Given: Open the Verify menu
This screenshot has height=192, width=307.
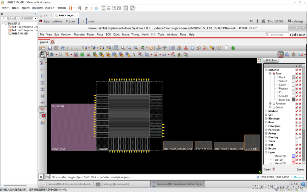Looking at the screenshot, I should 145,34.
